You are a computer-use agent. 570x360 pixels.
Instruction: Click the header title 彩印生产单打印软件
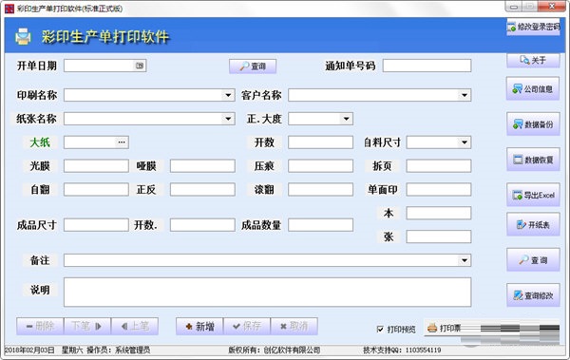pos(105,37)
